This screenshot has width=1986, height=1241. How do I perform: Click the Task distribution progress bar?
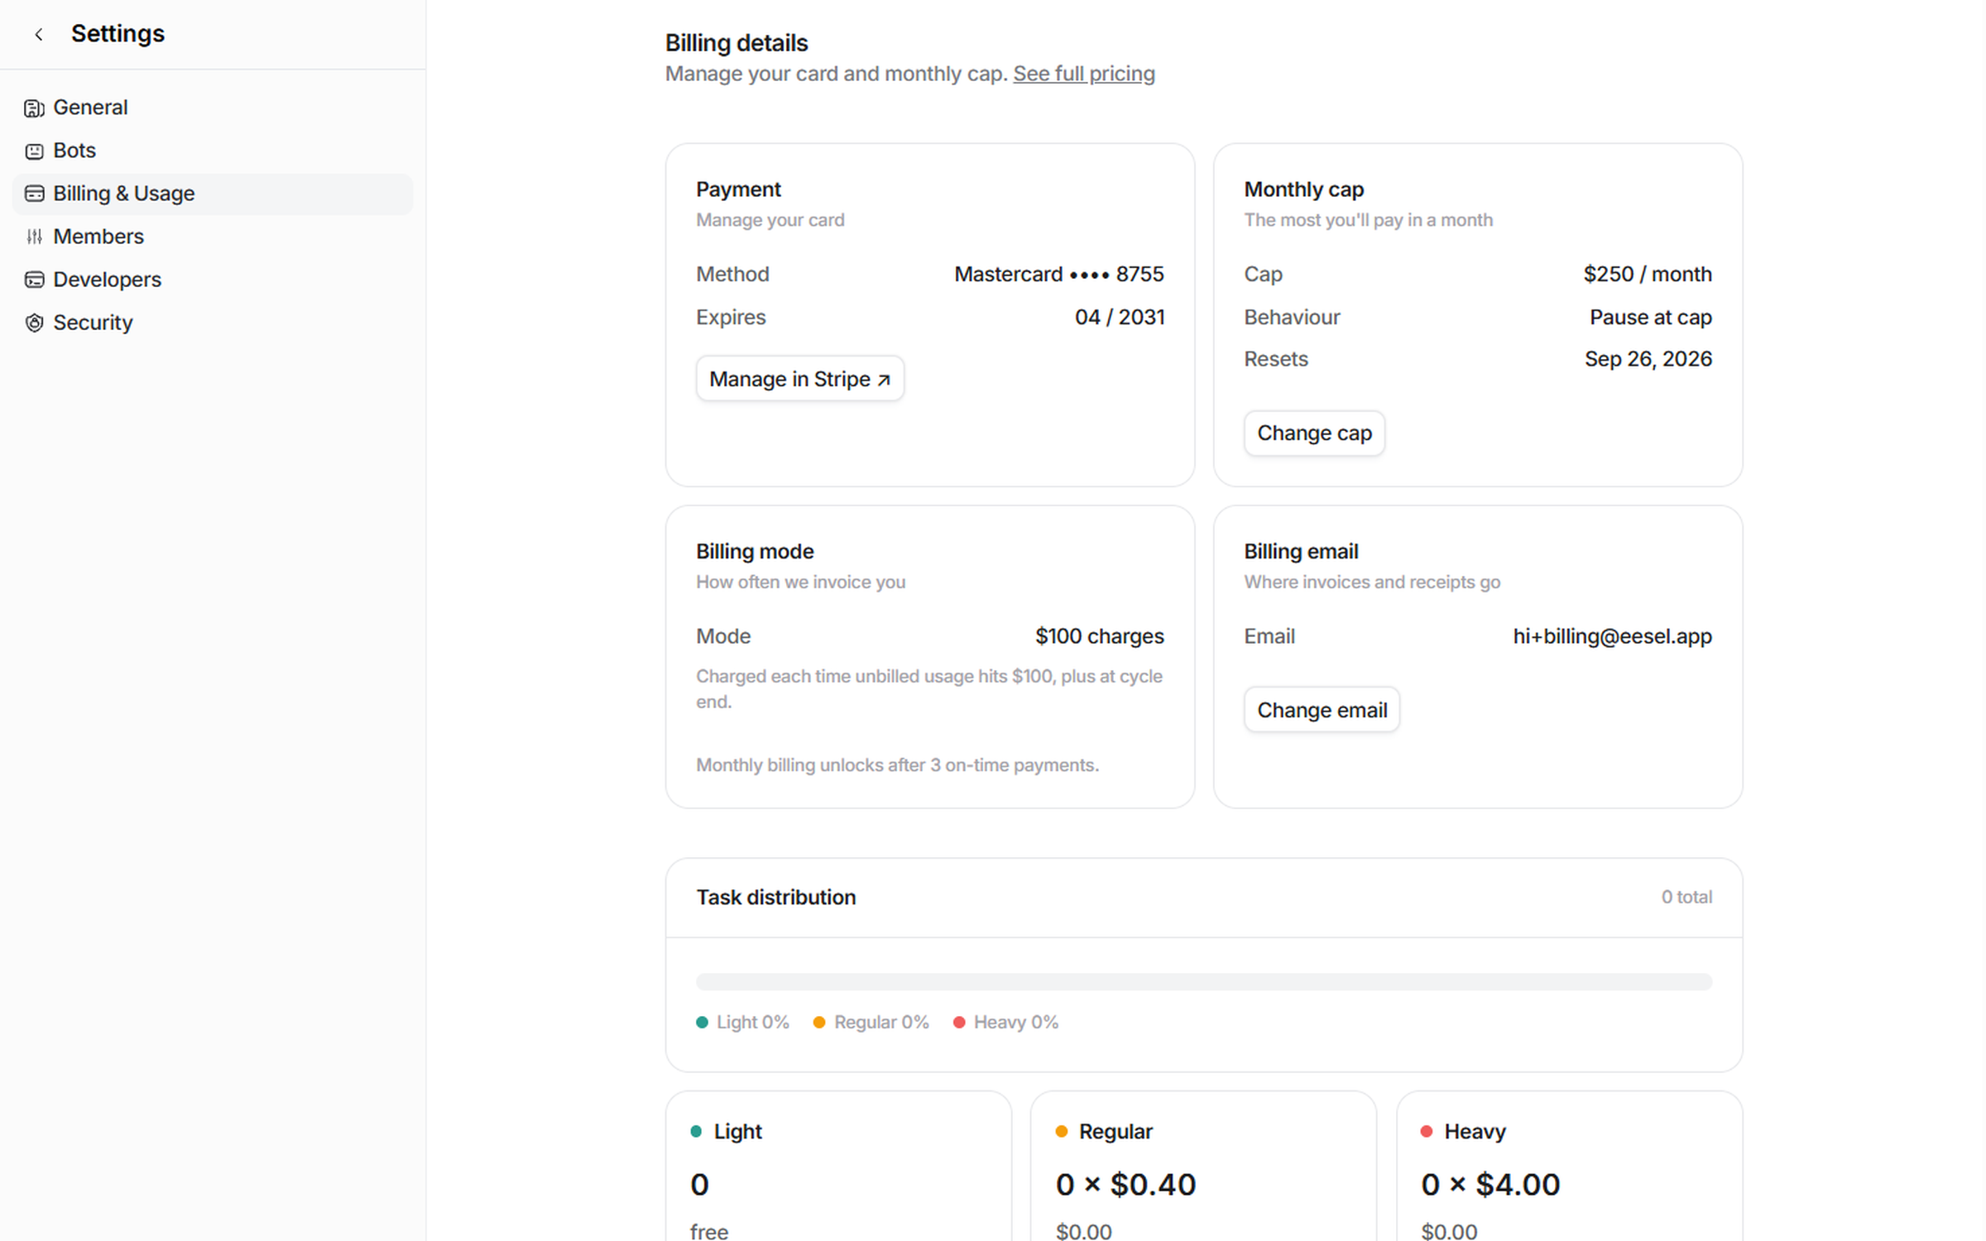1204,982
